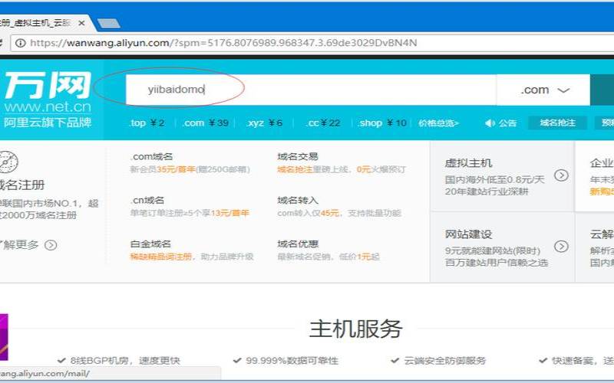Select the wanwang.aliyun.com URL in address bar
The height and width of the screenshot is (383, 614).
tap(223, 43)
